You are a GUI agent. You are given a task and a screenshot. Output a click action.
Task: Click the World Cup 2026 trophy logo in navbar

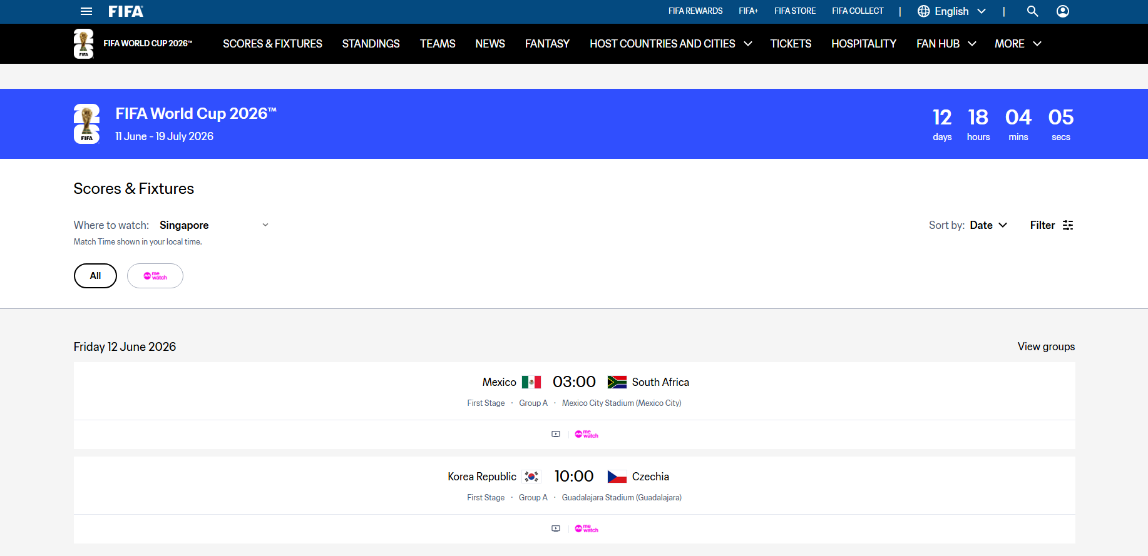click(84, 44)
